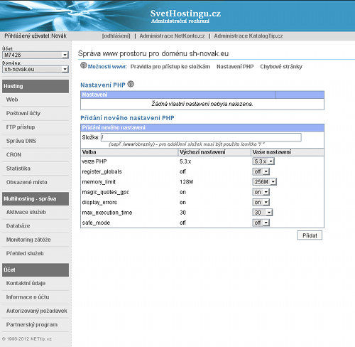Open Administrace KatalogTip.cz link
The height and width of the screenshot is (347, 355).
[248, 36]
